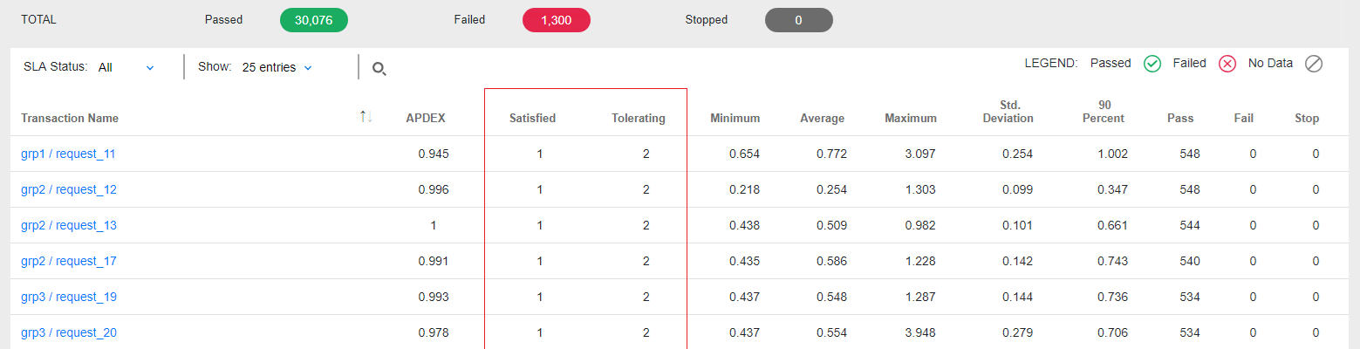Open the grp3 / request_19 transaction
The width and height of the screenshot is (1360, 349).
pyautogui.click(x=69, y=298)
